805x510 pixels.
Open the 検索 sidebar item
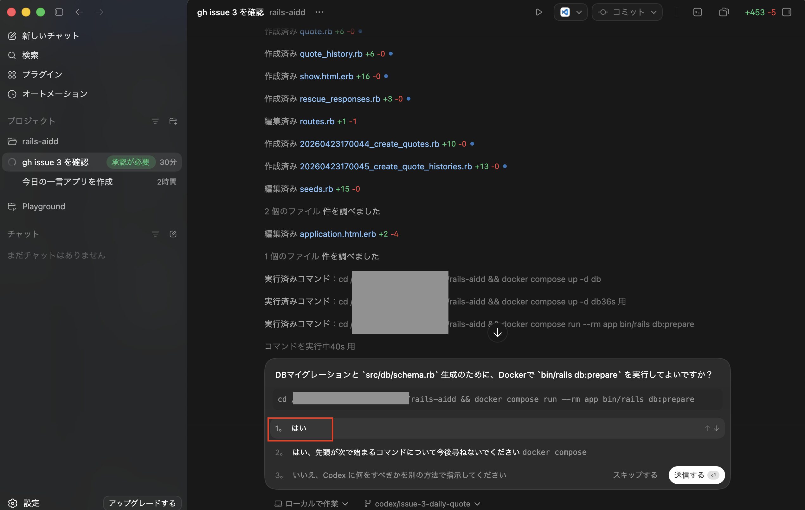coord(30,55)
